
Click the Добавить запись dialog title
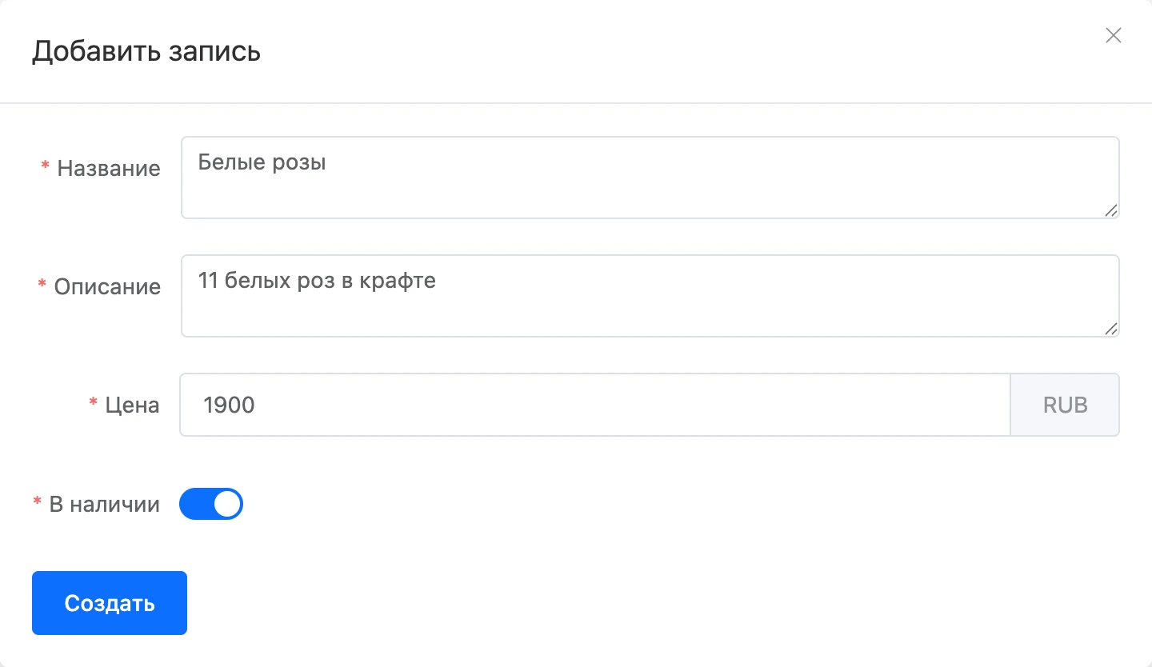(146, 51)
